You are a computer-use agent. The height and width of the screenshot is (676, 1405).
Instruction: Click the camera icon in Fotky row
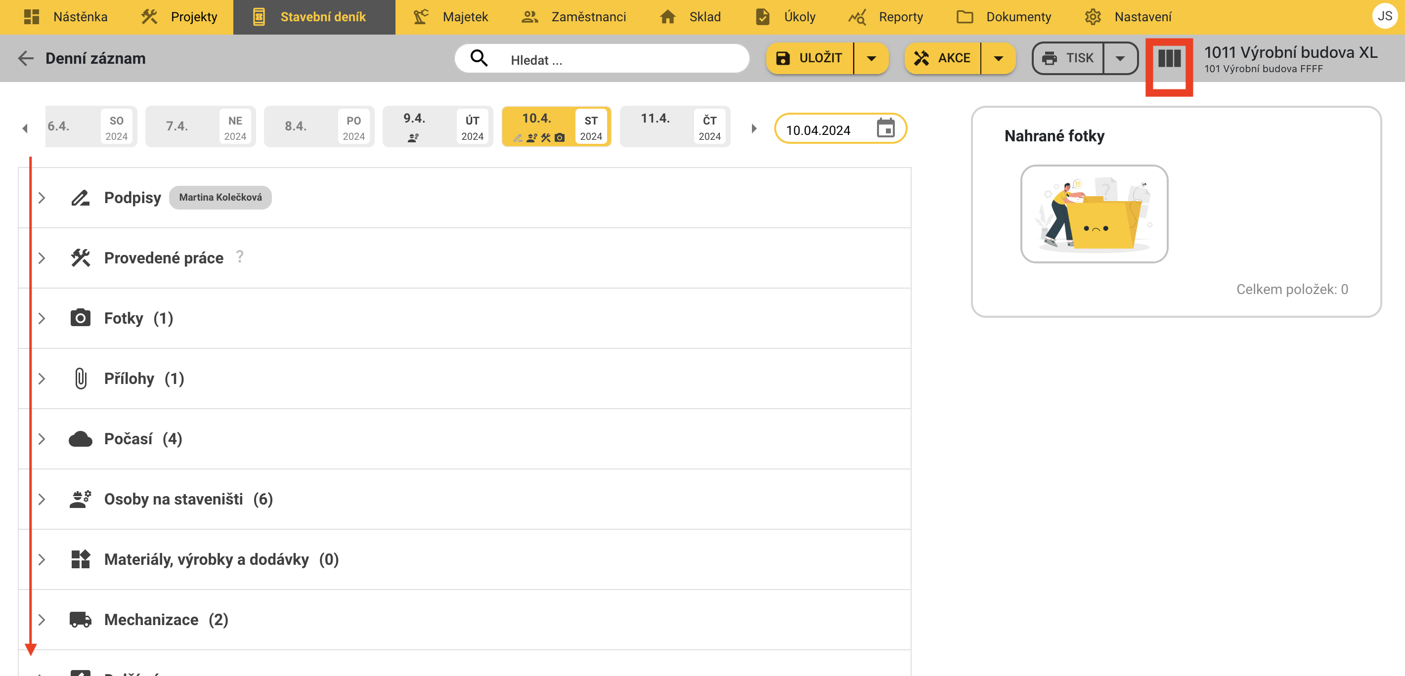click(80, 318)
